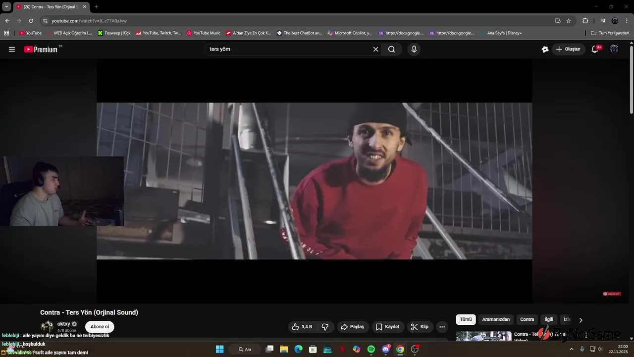The width and height of the screenshot is (634, 357).
Task: Open the taskbar clock and date
Action: point(618,349)
